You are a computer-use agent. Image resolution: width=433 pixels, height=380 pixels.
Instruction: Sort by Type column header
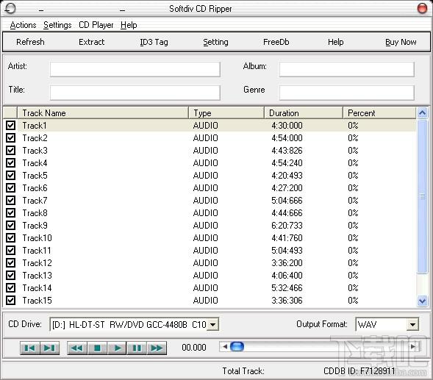pos(226,113)
